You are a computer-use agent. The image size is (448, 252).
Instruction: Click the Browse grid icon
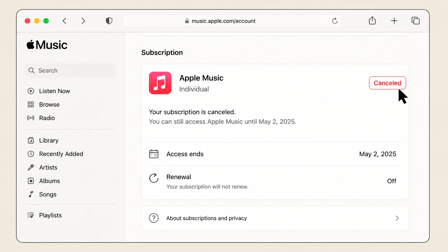coord(31,104)
